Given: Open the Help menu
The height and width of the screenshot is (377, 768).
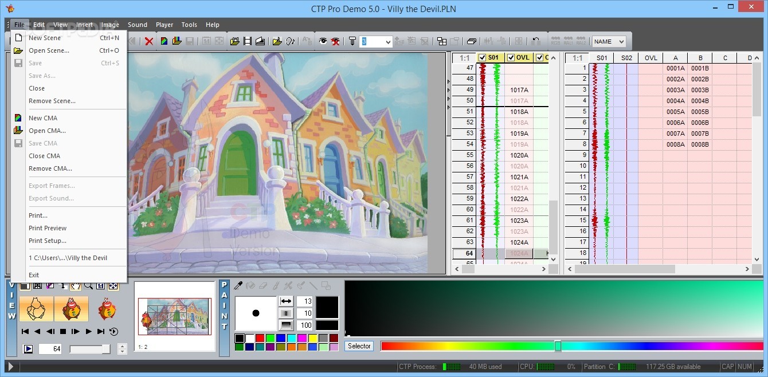Looking at the screenshot, I should pyautogui.click(x=213, y=25).
